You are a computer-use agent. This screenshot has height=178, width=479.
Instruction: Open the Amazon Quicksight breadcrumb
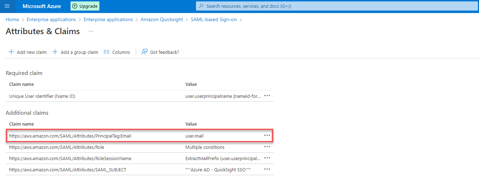162,19
